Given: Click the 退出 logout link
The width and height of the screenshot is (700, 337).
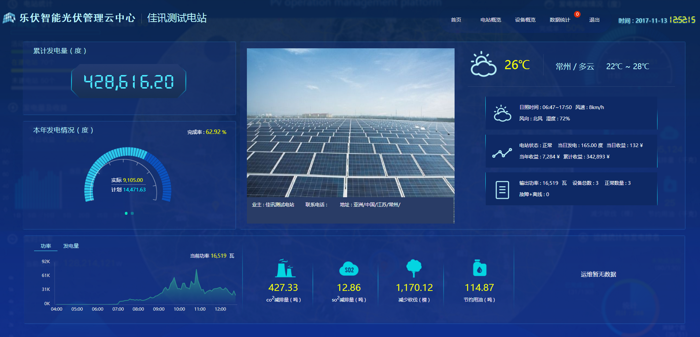Looking at the screenshot, I should point(594,20).
